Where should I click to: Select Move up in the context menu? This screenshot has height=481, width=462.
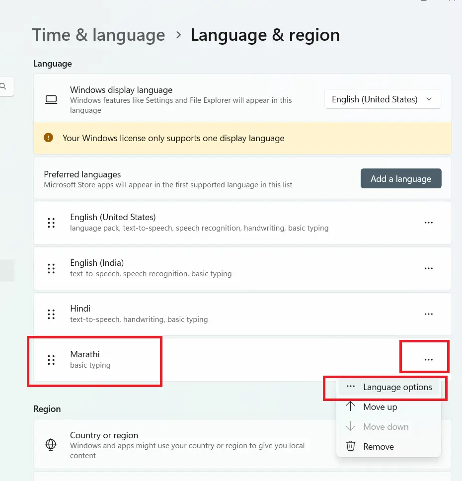tap(380, 407)
